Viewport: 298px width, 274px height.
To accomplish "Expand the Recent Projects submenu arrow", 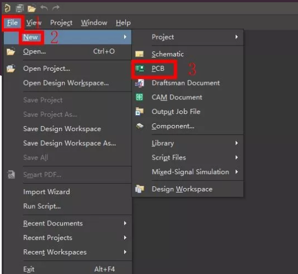I will [125, 237].
